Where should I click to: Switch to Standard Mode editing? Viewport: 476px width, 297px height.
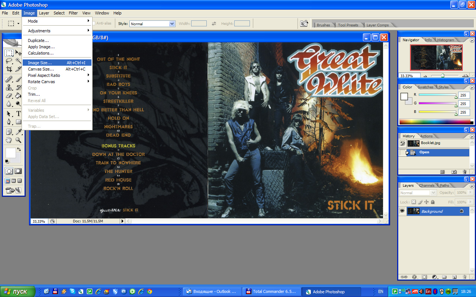tap(9, 171)
